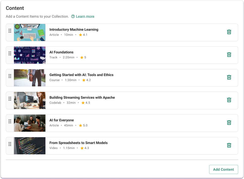The image size is (244, 179).
Task: Select drag handle of Getting Started with AI
Action: [x=10, y=76]
